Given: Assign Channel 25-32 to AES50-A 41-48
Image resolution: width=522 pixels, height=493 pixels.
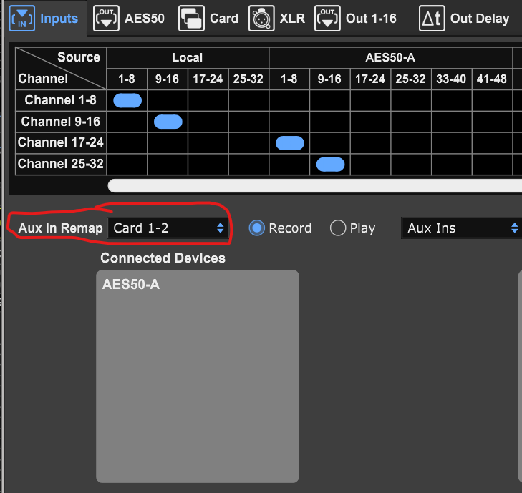Looking at the screenshot, I should pyautogui.click(x=492, y=165).
